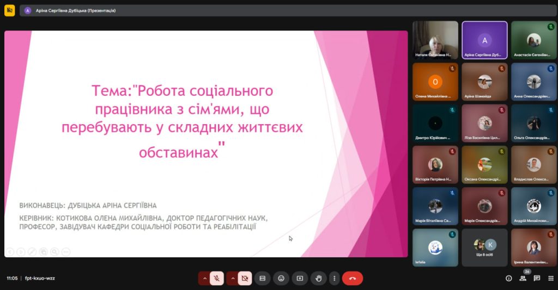Go to next slide in presentation controls
The image size is (558, 290).
[x=21, y=251]
